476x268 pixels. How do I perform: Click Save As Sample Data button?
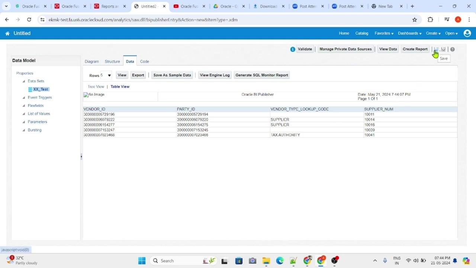click(172, 75)
